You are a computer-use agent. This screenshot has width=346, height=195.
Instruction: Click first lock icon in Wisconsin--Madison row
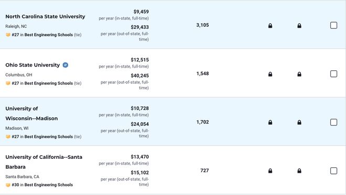click(x=270, y=122)
